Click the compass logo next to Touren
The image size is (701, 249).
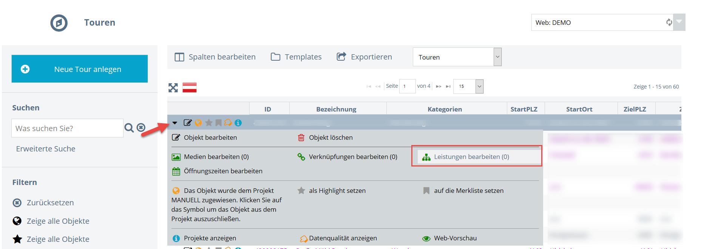pos(59,23)
